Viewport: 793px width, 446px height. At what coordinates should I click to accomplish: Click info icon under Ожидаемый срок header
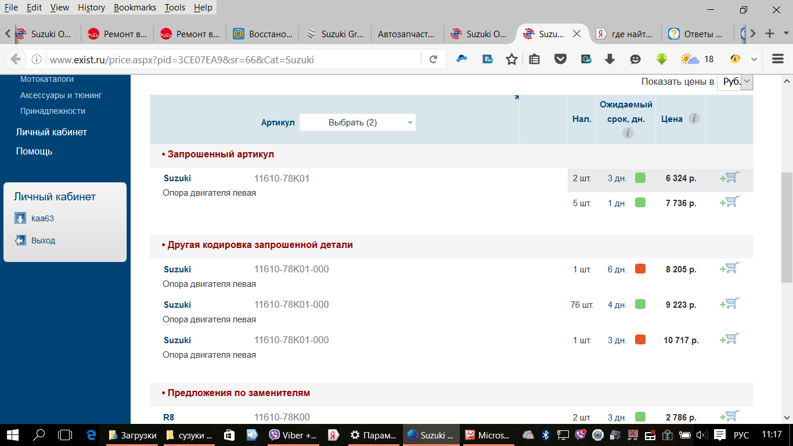[x=627, y=133]
